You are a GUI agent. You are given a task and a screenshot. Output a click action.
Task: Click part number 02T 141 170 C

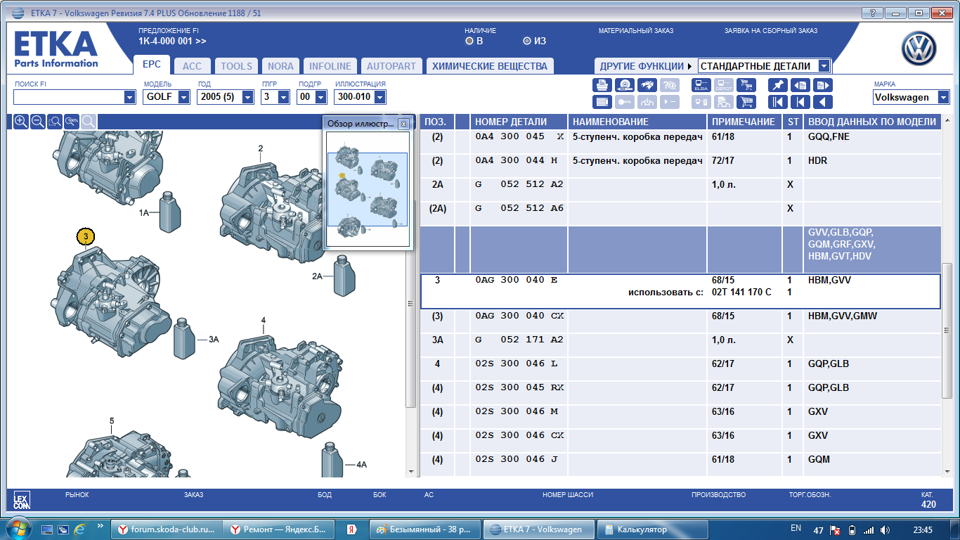click(x=741, y=292)
